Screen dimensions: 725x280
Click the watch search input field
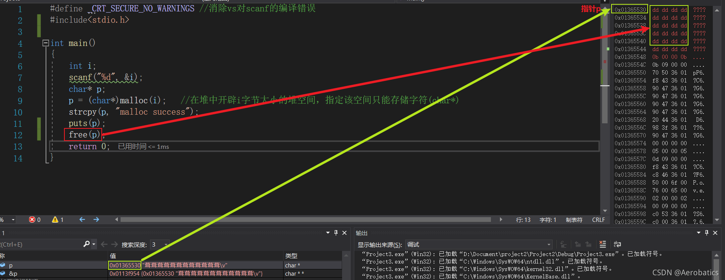coord(41,244)
